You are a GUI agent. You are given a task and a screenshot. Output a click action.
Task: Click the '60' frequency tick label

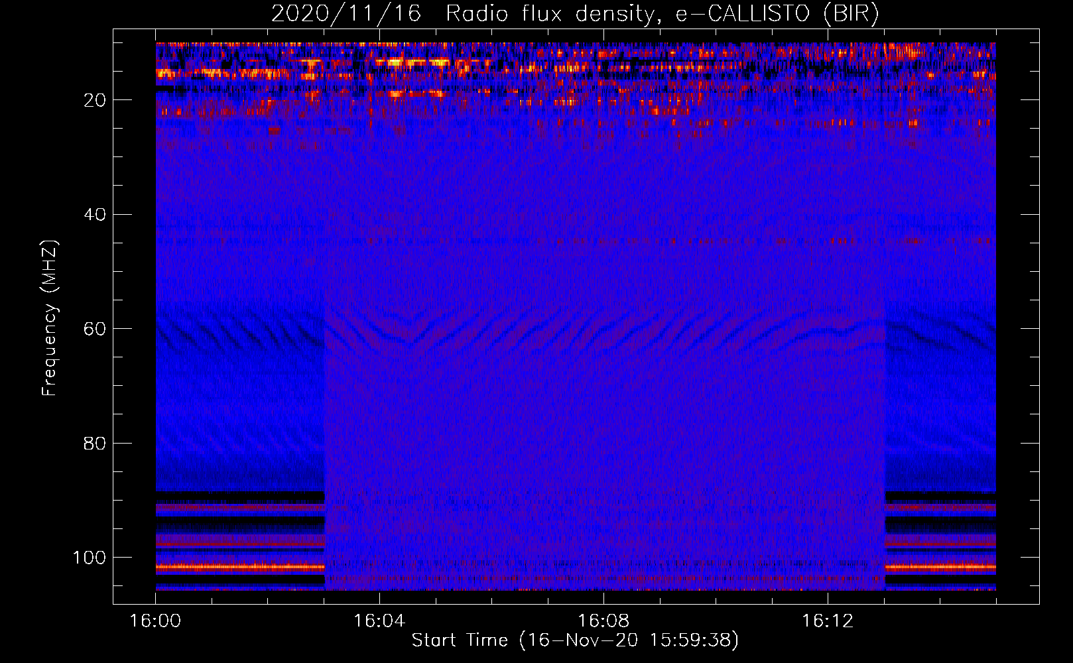point(95,330)
